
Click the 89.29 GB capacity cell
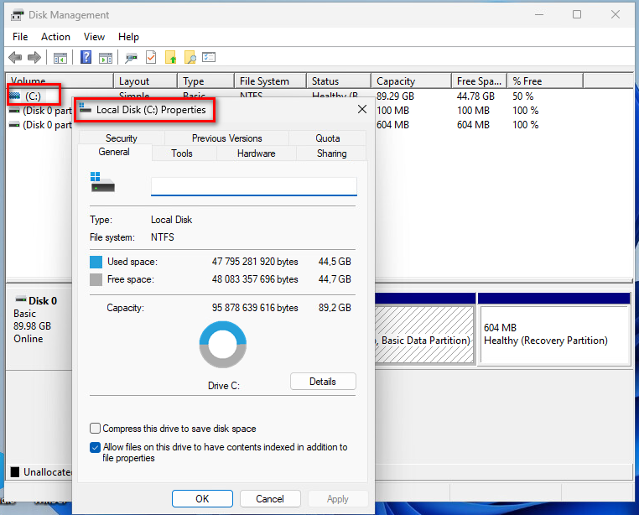(395, 96)
